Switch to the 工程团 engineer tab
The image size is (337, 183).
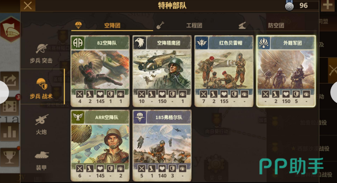(194, 26)
